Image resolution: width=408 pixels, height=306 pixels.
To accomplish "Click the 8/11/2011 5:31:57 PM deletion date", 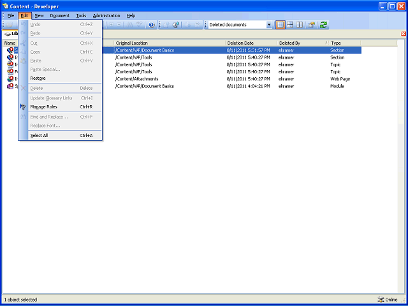I will (x=248, y=50).
